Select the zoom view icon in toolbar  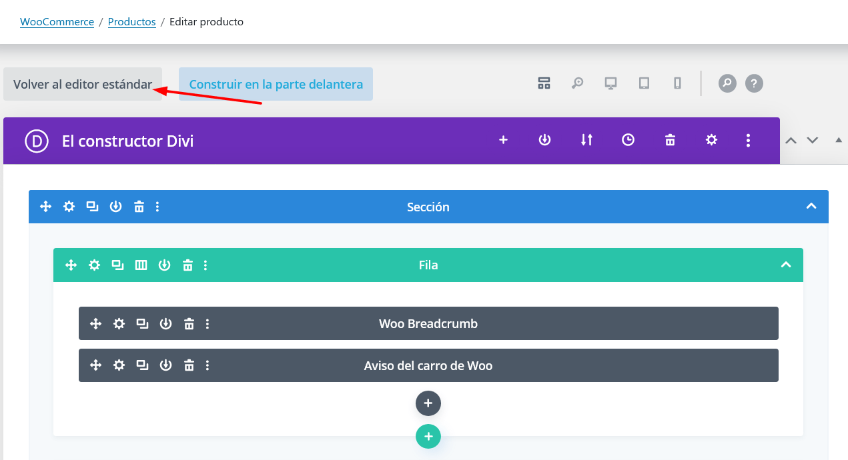coord(578,83)
